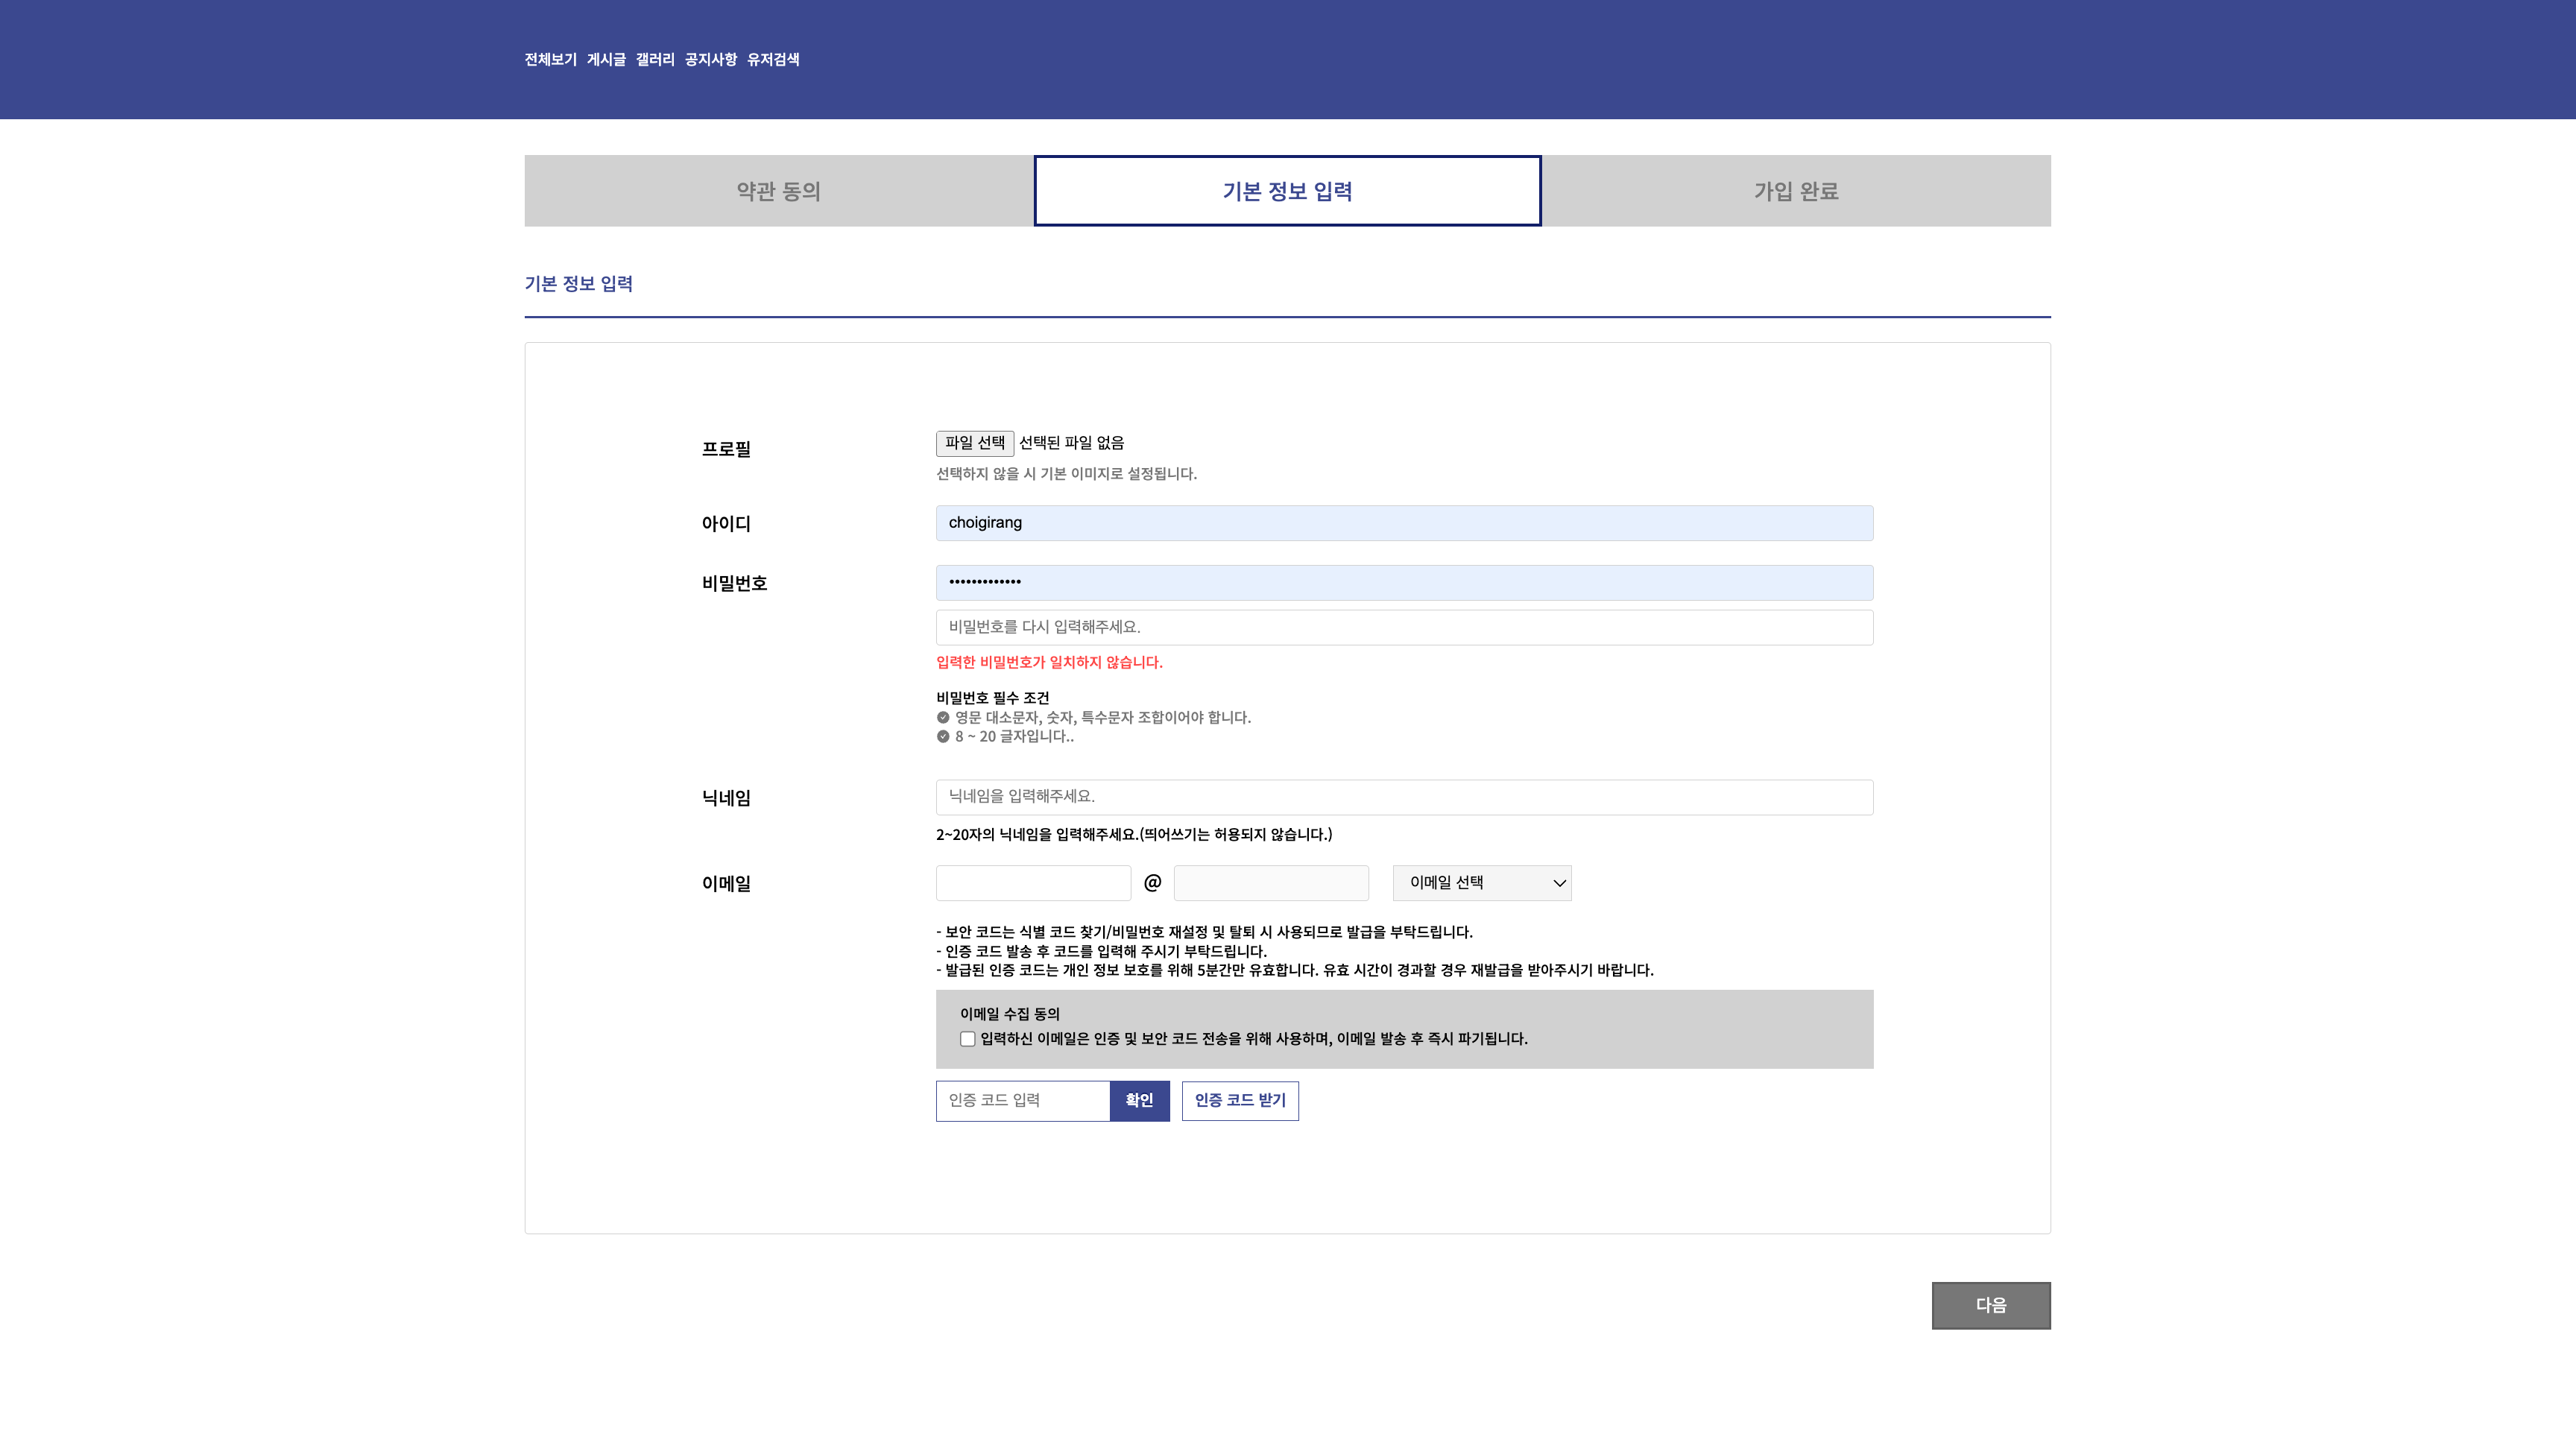Click the 다음 next step button
The width and height of the screenshot is (2576, 1434).
click(x=1990, y=1305)
